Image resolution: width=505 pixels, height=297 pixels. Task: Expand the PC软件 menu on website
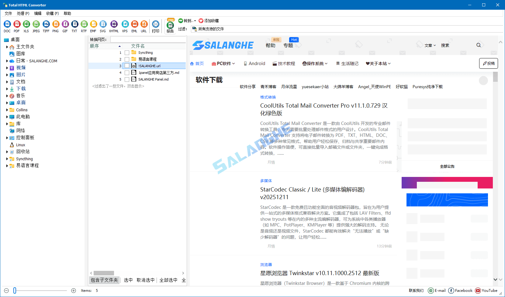(x=223, y=64)
